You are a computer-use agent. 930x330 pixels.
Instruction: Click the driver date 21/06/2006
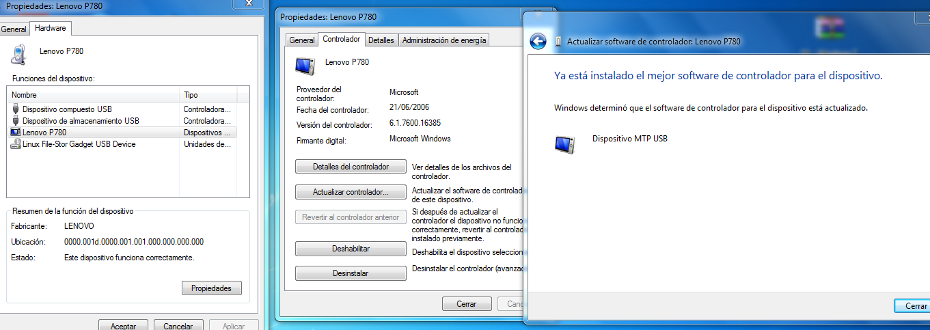coord(409,108)
